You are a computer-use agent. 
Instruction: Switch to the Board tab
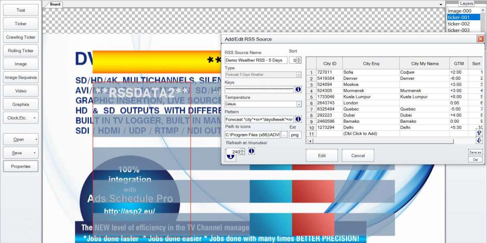point(55,4)
